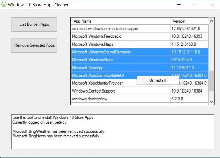Select the Microsoft.XboxApp row
The height and width of the screenshot is (158, 220).
[140, 68]
